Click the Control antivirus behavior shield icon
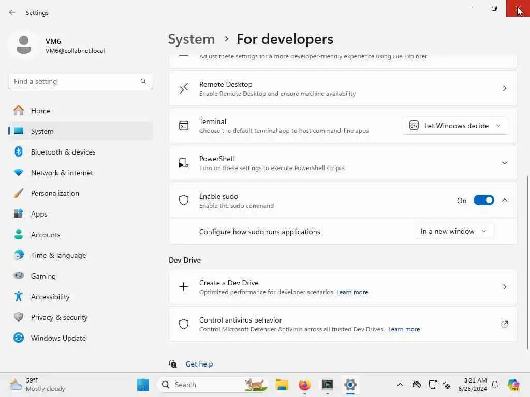Screen dimensions: 530x397 pos(184,324)
